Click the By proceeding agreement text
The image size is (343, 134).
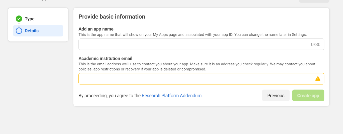109,96
